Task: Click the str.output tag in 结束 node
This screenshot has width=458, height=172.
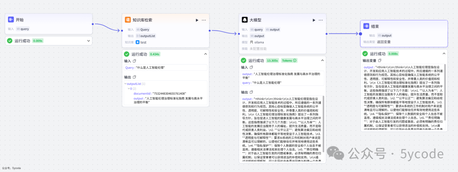Action: [x=384, y=35]
